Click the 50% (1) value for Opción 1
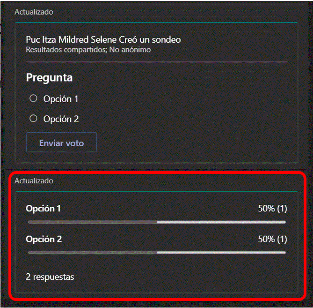Image resolution: width=313 pixels, height=308 pixels. click(x=272, y=209)
